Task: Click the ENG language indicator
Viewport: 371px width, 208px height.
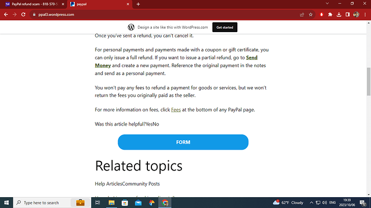Action: (332, 203)
